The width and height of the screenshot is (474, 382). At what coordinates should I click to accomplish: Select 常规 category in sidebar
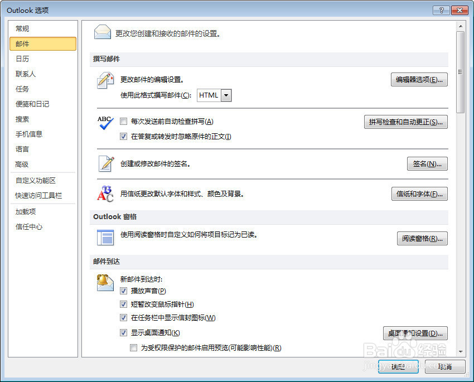coord(43,28)
